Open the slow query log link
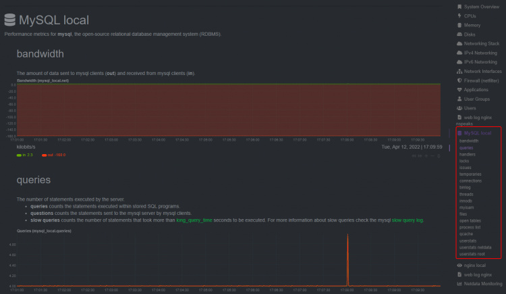Image resolution: width=506 pixels, height=294 pixels. (408, 220)
